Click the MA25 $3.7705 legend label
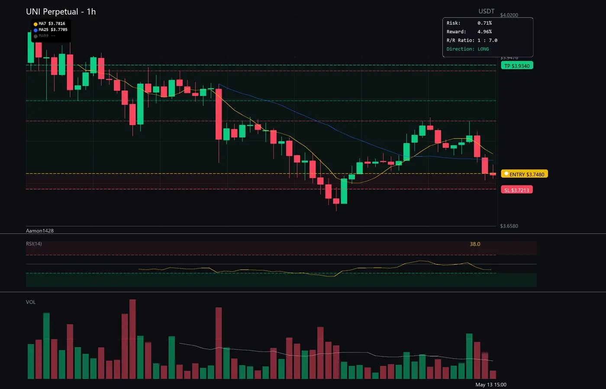606x389 pixels. [x=53, y=30]
